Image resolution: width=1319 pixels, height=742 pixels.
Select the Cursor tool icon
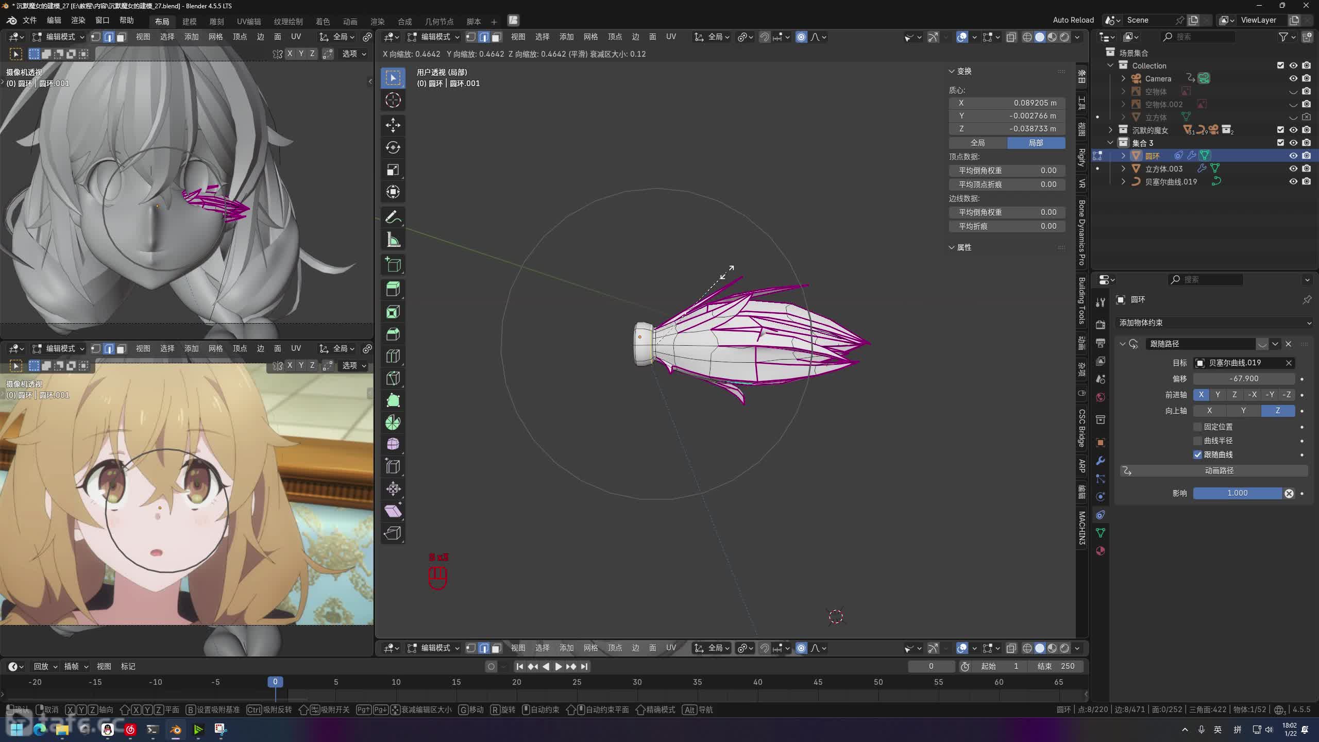[393, 100]
